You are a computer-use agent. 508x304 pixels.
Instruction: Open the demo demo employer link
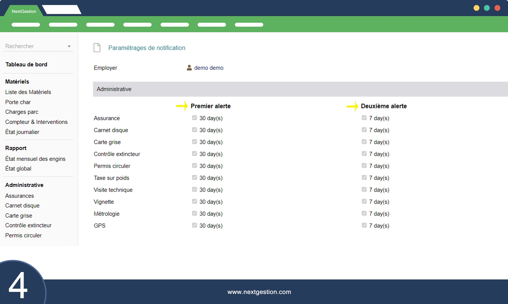coord(208,68)
